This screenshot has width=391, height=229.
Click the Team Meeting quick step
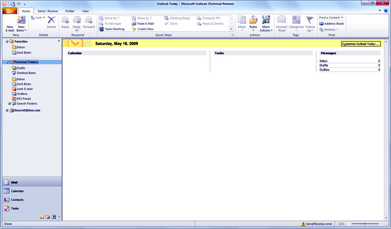click(112, 29)
